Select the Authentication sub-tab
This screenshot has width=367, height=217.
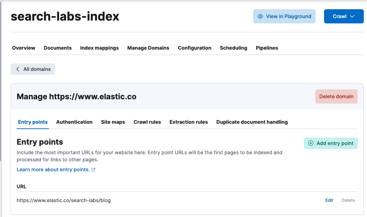click(74, 122)
